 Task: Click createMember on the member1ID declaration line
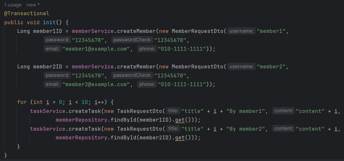tap(136, 31)
